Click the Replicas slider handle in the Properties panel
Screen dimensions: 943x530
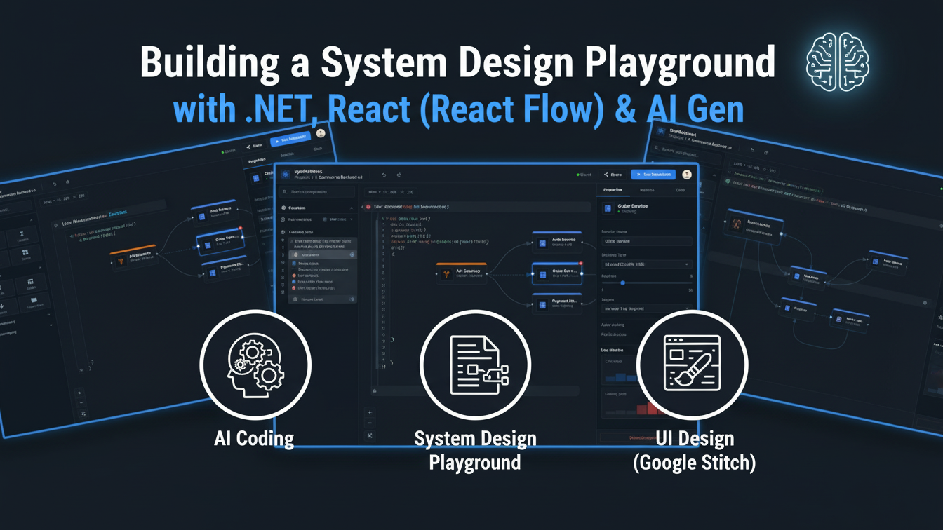click(x=623, y=283)
